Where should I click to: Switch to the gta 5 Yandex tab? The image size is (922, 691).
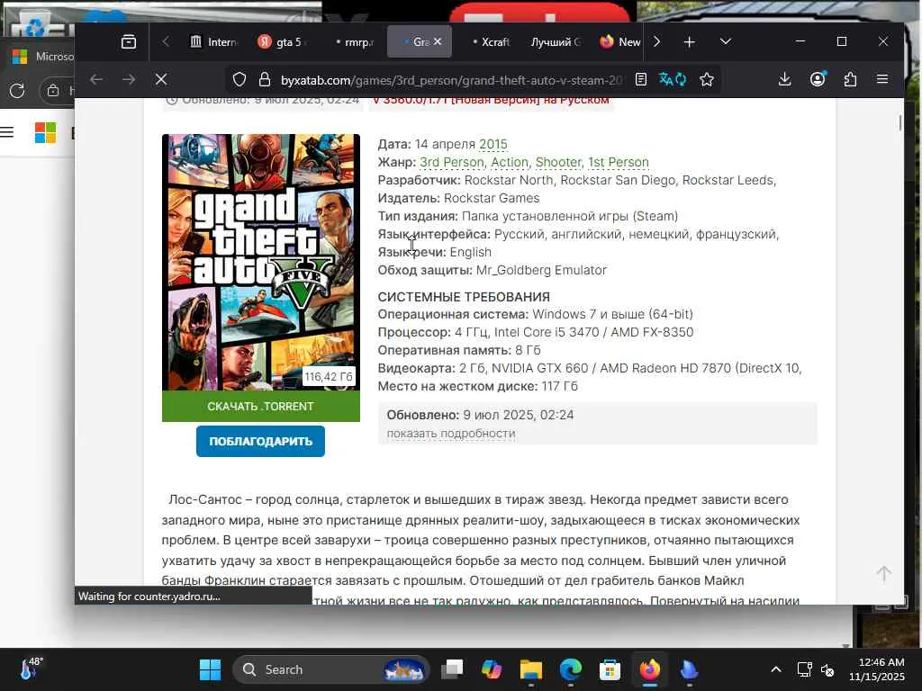click(x=282, y=41)
